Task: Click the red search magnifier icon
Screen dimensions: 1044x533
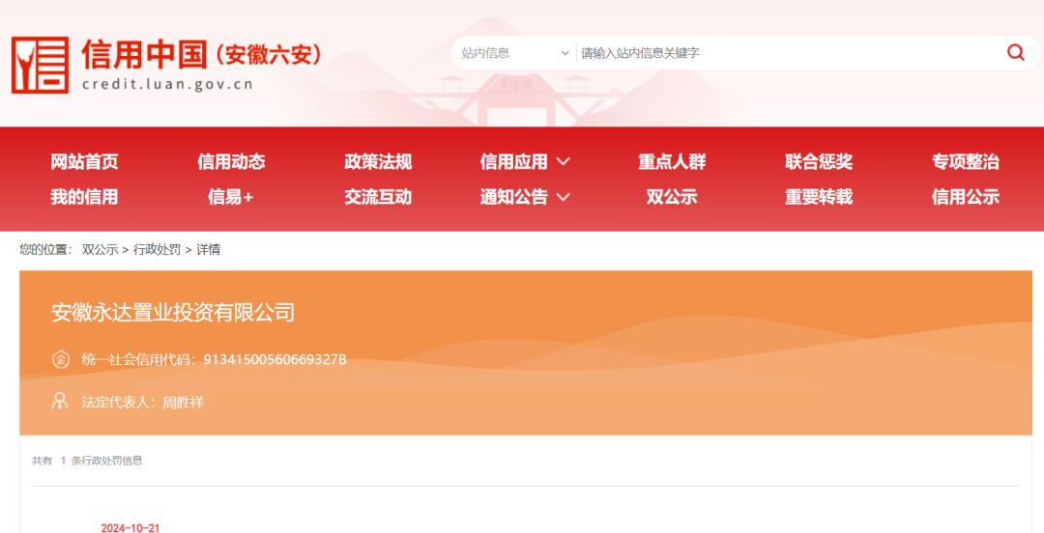Action: pyautogui.click(x=1015, y=52)
